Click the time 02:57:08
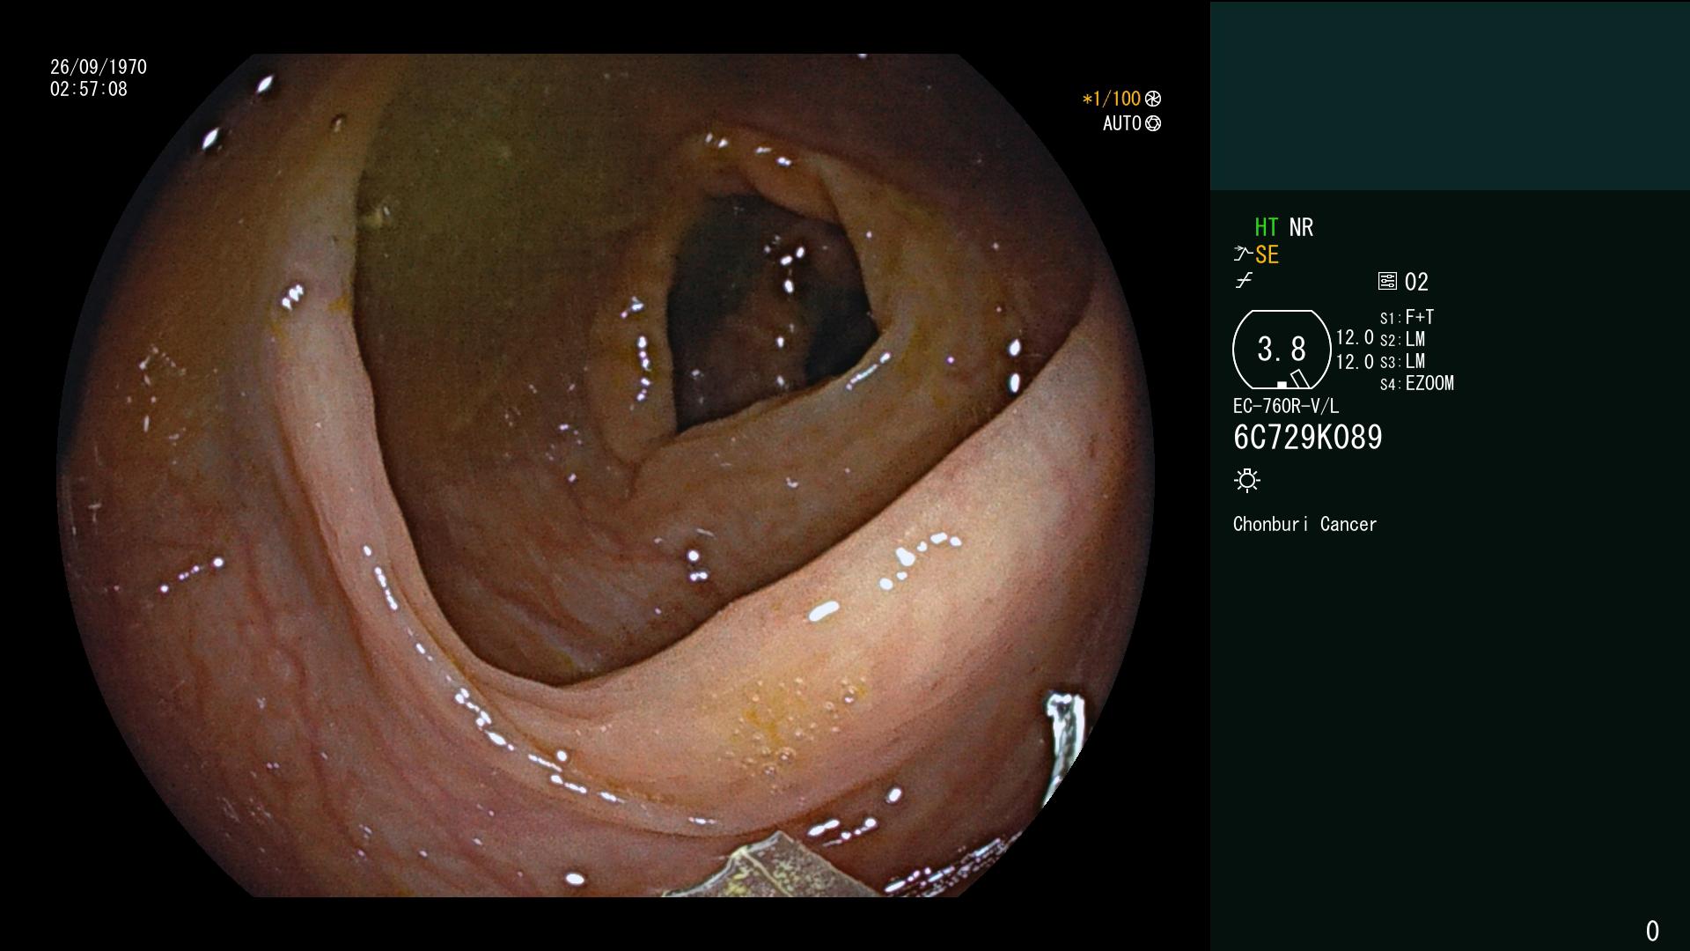 click(x=89, y=89)
